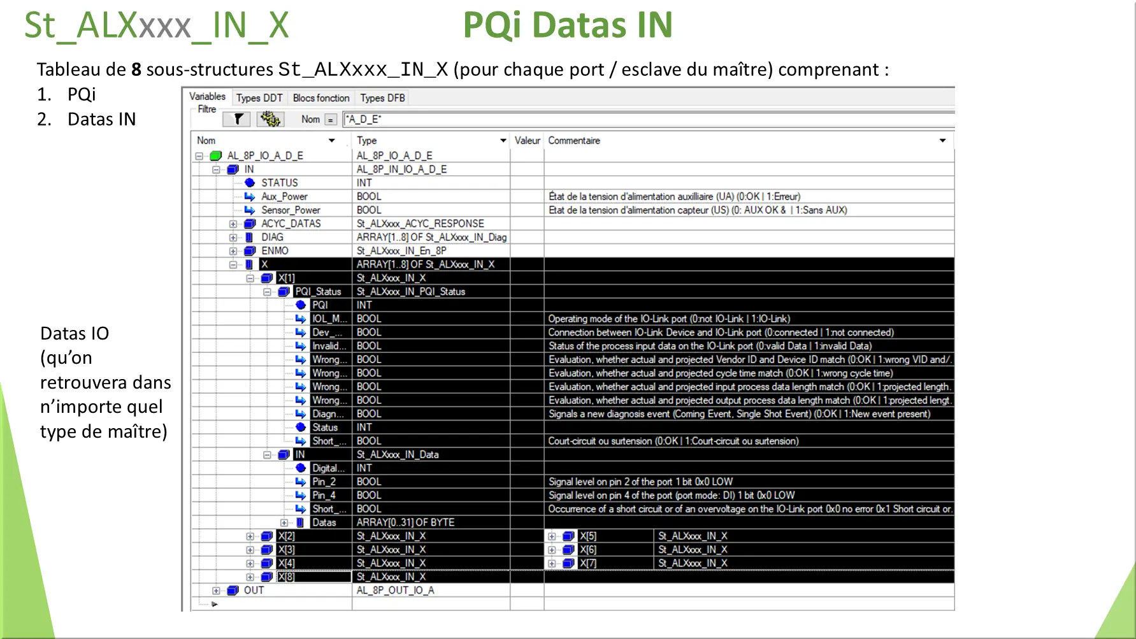
Task: Collapse the X[1] element
Action: point(250,278)
